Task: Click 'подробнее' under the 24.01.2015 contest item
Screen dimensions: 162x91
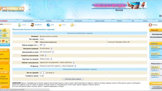Action: point(155,77)
